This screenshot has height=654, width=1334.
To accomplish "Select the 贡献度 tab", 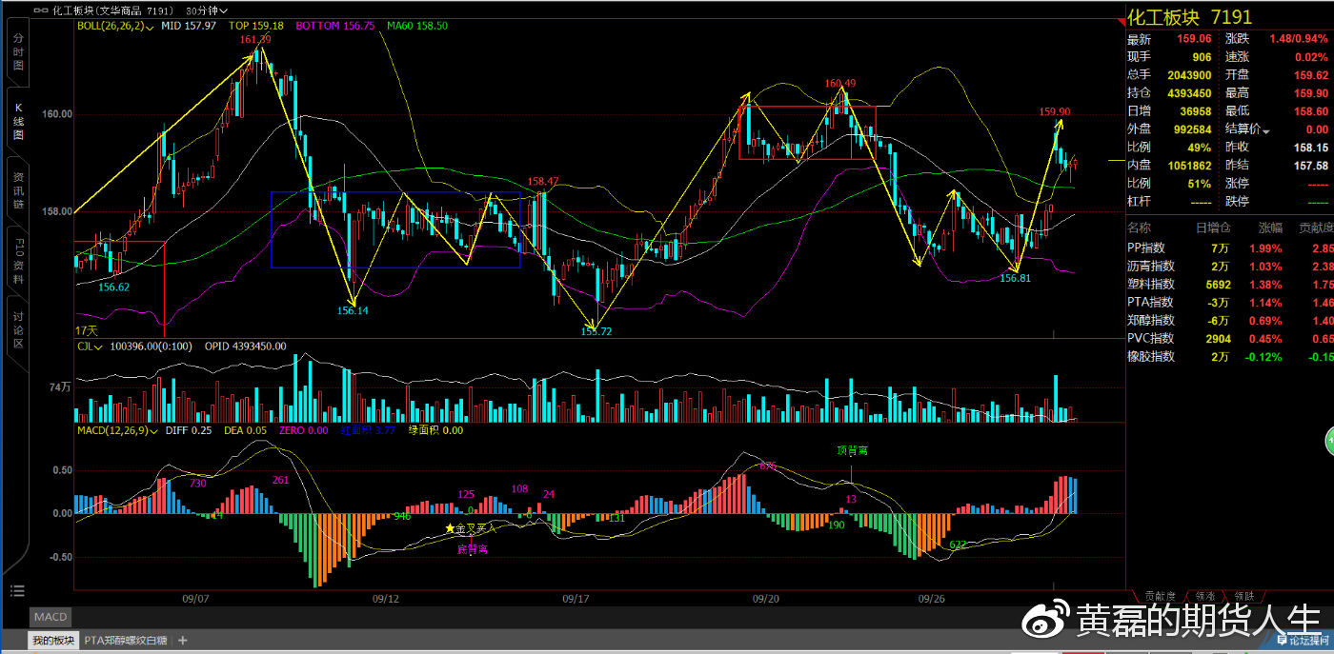I will point(1161,595).
